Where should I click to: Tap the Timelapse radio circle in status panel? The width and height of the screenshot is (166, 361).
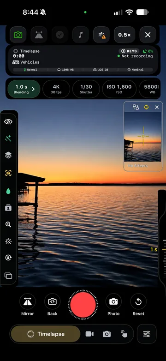click(16, 51)
